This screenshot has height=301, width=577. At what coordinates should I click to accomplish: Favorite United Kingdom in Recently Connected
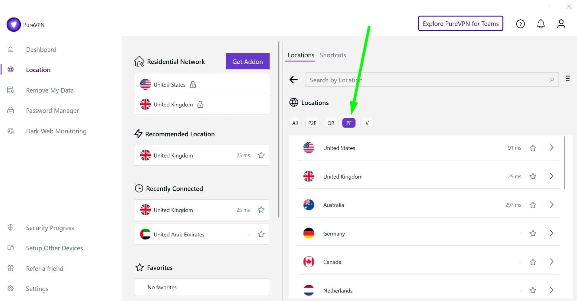tap(261, 210)
